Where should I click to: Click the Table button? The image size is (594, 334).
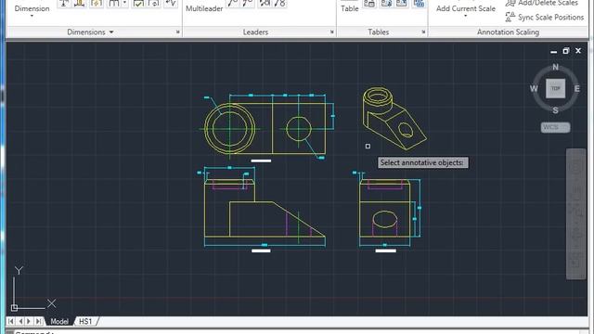click(x=349, y=7)
